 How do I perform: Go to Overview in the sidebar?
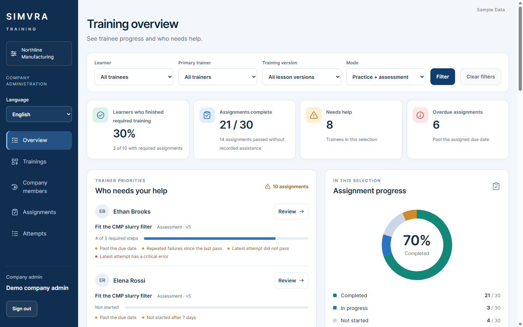tap(39, 140)
